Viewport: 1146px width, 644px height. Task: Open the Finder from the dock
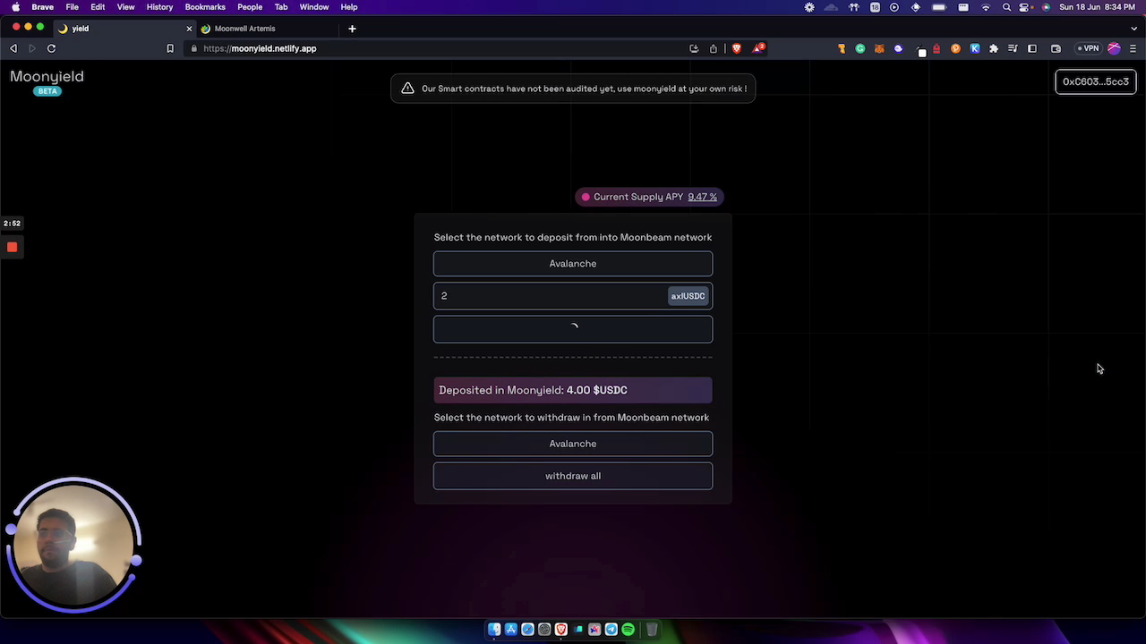click(x=494, y=630)
